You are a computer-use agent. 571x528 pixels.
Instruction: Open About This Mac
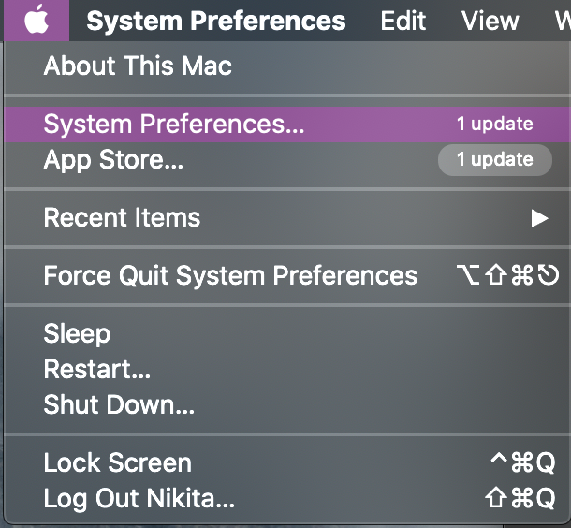(x=138, y=66)
